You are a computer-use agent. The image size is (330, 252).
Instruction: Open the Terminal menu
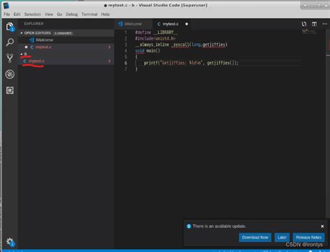pos(89,14)
